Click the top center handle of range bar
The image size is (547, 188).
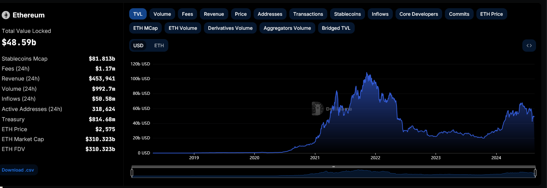tap(333, 167)
